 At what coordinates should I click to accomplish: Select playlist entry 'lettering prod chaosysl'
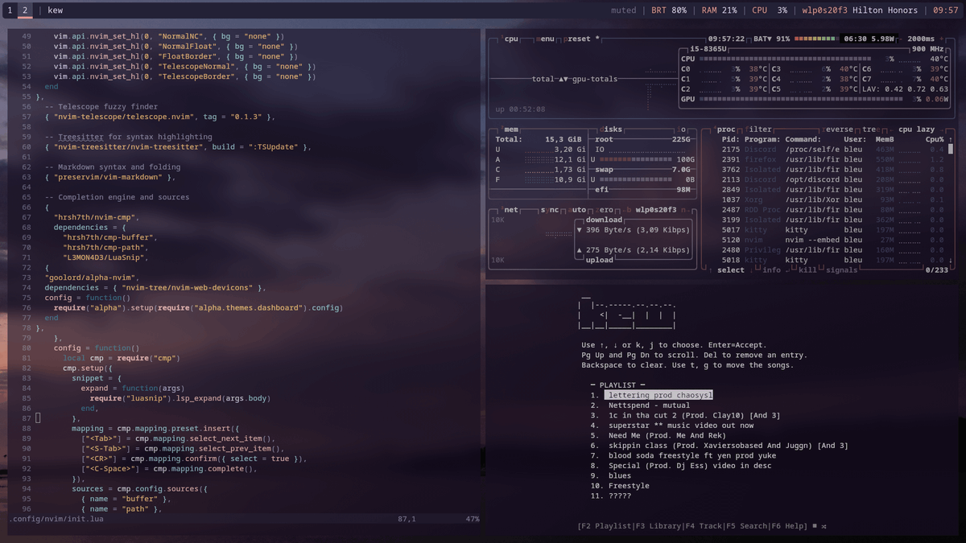point(658,395)
